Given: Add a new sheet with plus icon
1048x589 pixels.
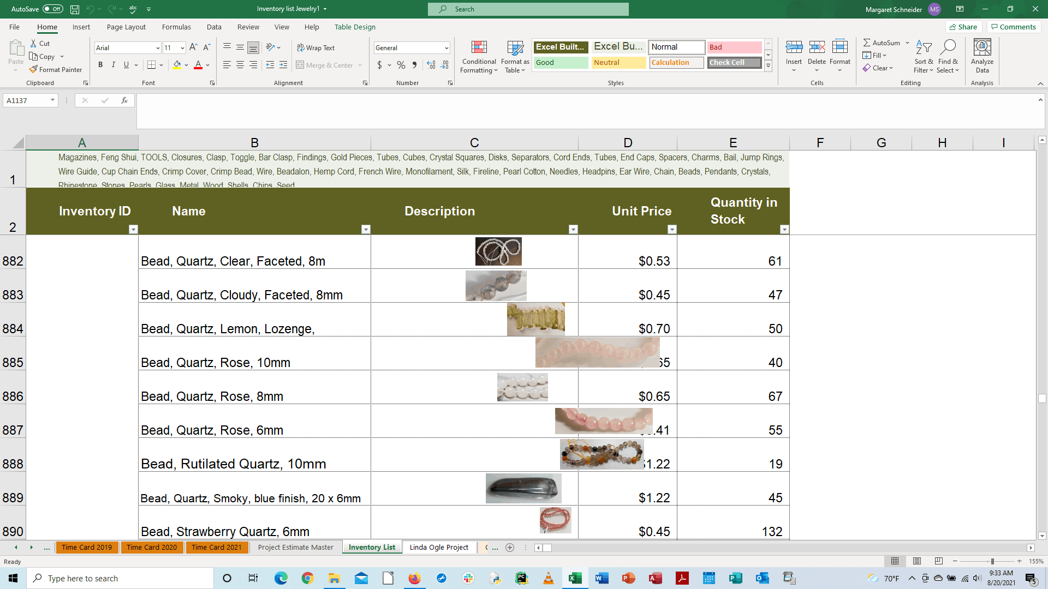Looking at the screenshot, I should point(510,548).
